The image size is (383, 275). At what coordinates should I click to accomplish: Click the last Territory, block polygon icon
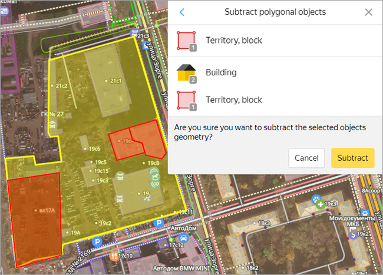point(186,100)
